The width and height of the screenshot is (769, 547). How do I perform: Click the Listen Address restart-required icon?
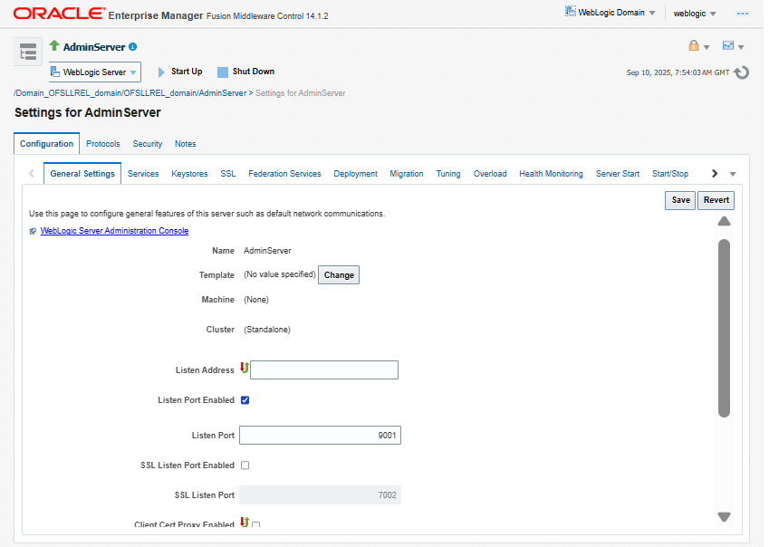(245, 368)
